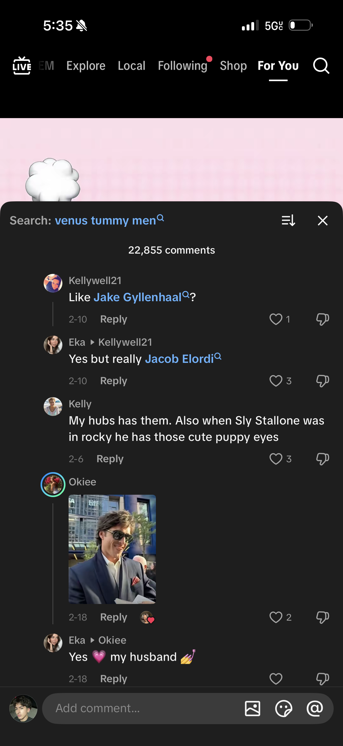Close the comments panel
Screen dimensions: 343x746
tap(322, 220)
